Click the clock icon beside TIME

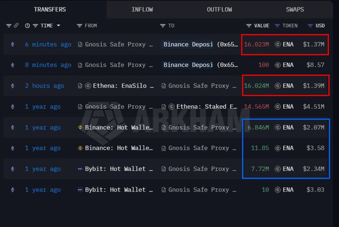pyautogui.click(x=27, y=25)
